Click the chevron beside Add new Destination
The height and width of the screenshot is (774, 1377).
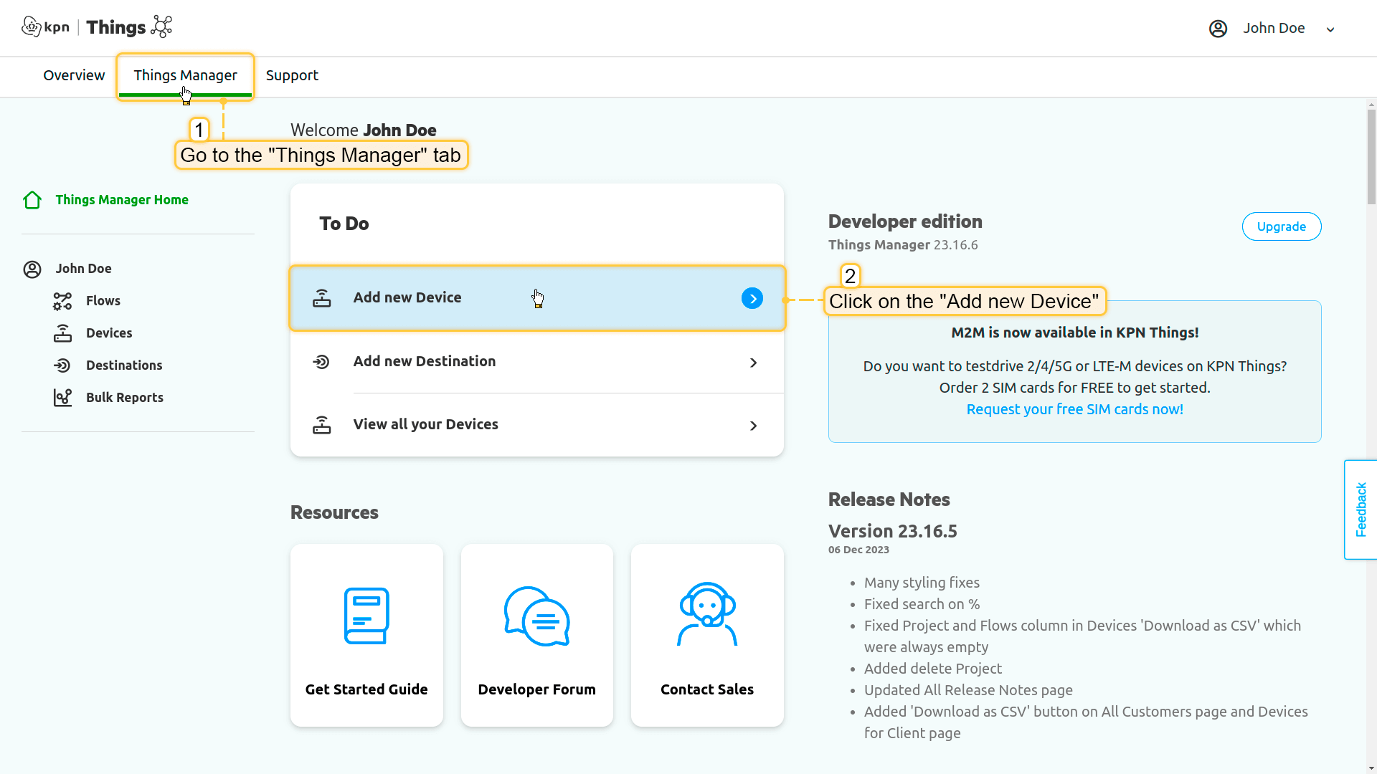point(753,363)
